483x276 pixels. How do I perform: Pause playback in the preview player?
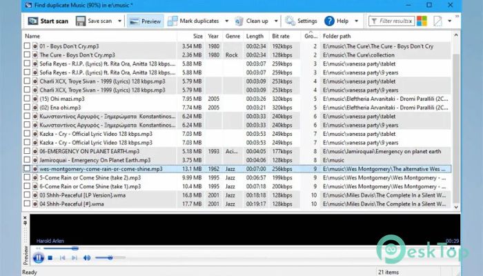[x=39, y=258]
